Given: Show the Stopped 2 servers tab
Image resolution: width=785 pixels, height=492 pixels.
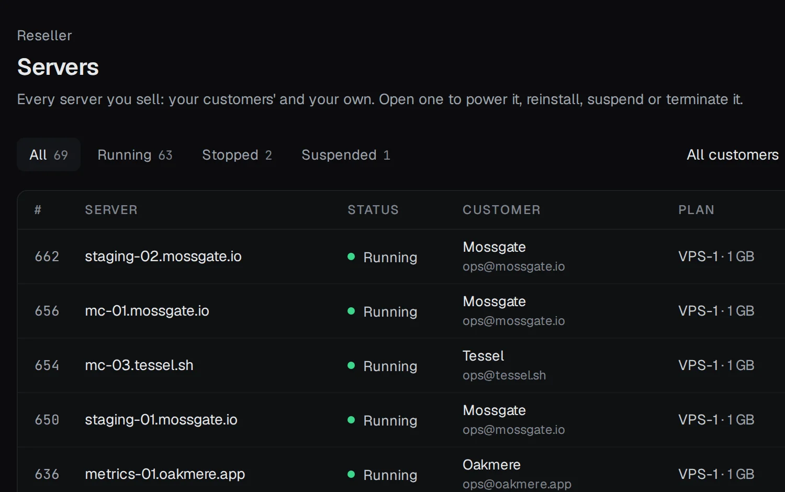Looking at the screenshot, I should (x=237, y=154).
